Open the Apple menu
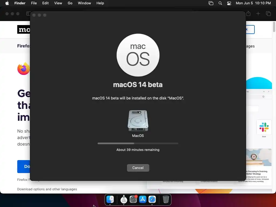The height and width of the screenshot is (207, 276). pyautogui.click(x=7, y=3)
